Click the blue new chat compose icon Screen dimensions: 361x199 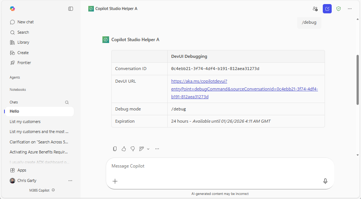pos(327,9)
